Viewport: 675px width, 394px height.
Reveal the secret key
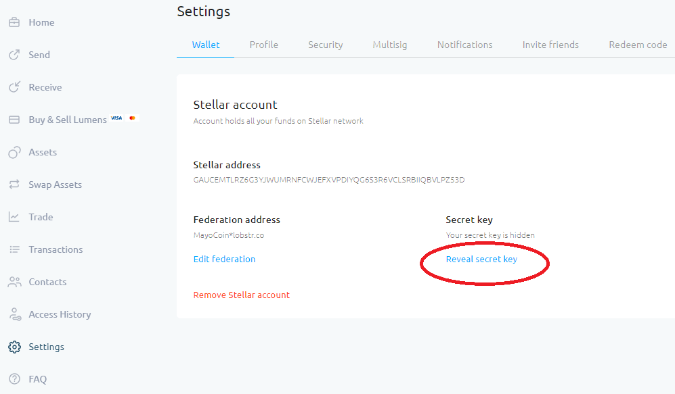[481, 259]
